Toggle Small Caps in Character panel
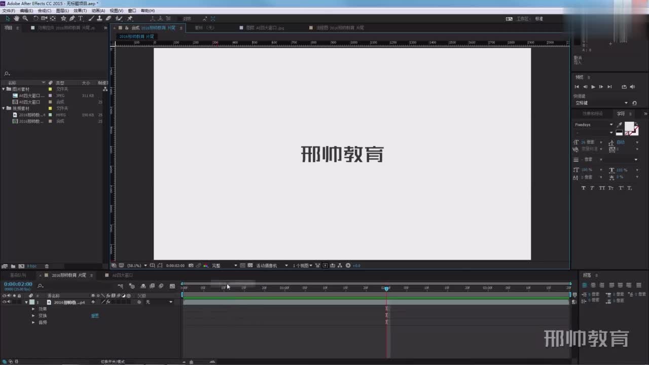 [611, 188]
